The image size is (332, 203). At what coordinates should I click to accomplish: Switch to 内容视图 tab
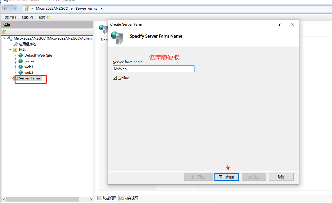pyautogui.click(x=129, y=198)
